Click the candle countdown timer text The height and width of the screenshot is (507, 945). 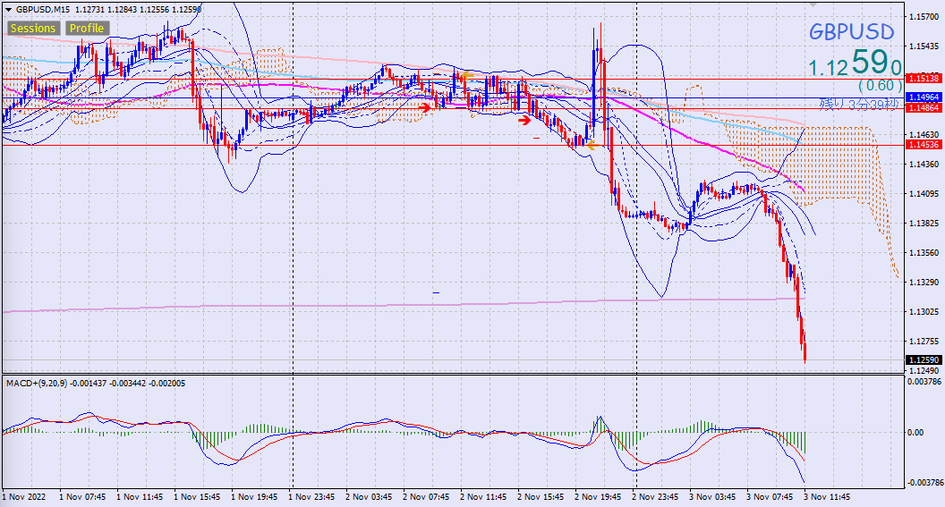pyautogui.click(x=859, y=105)
